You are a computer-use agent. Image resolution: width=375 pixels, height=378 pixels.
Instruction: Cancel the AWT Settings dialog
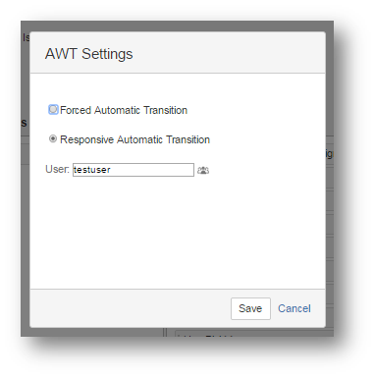[x=295, y=308]
